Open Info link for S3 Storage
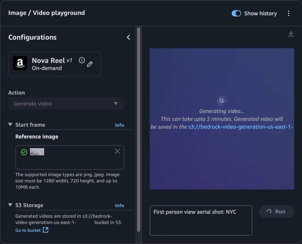The image size is (302, 244). (x=119, y=206)
